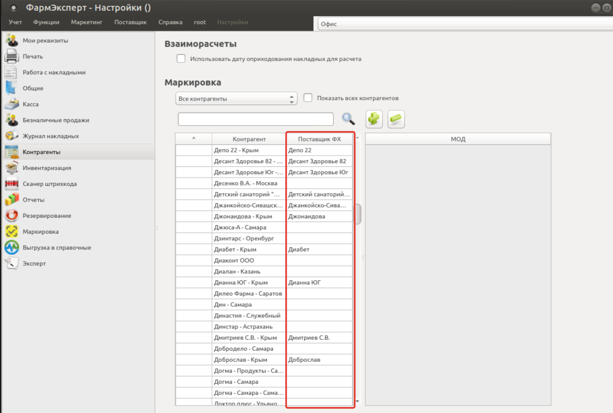Open the Печать printer icon section
This screenshot has height=413, width=613.
(12, 56)
